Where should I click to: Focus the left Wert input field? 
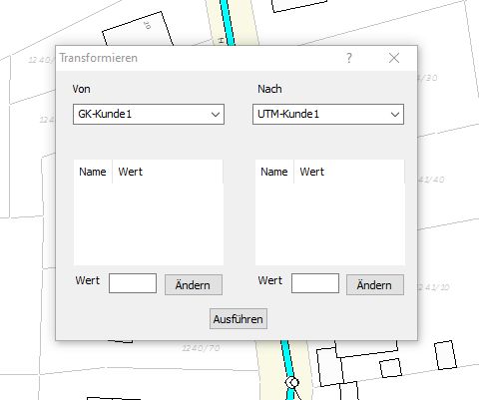click(133, 283)
